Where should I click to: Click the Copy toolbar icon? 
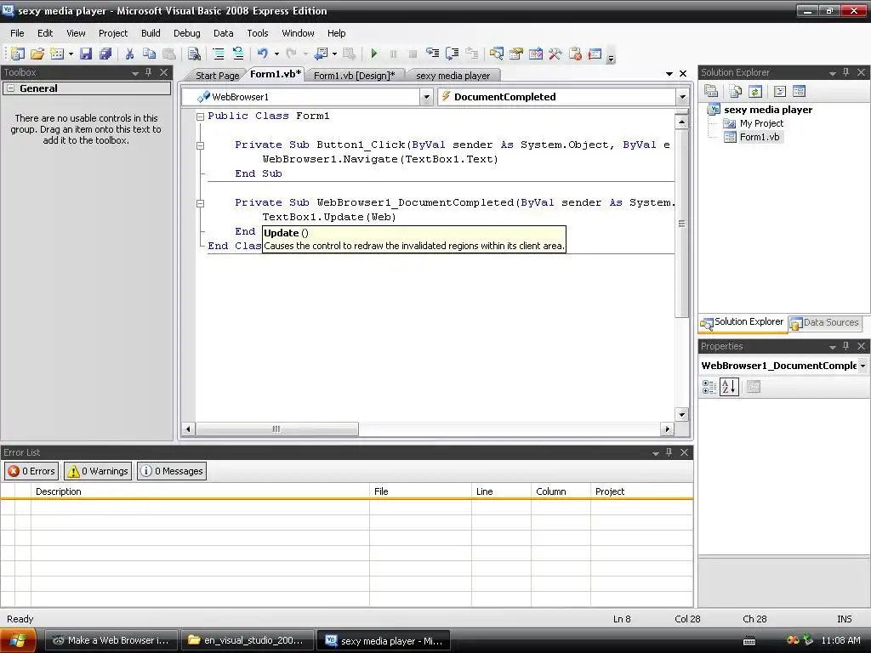(x=149, y=54)
